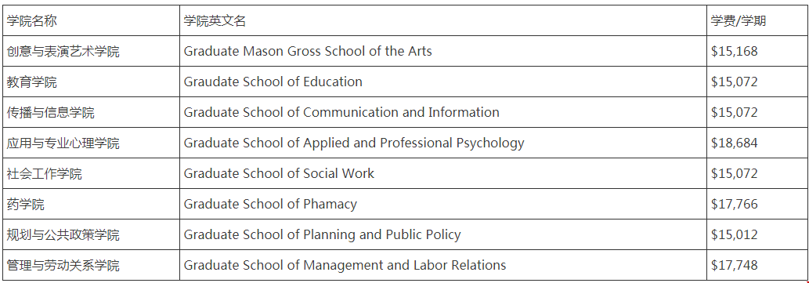
Task: Click Graduate School of Communication and Information
Action: 341,112
